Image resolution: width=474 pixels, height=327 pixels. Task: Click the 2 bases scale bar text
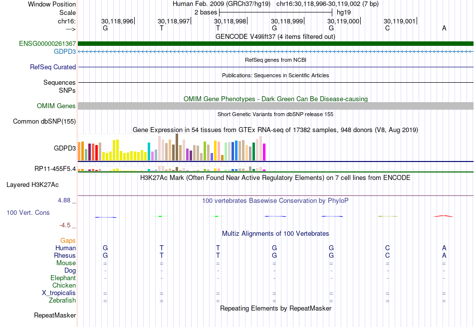point(206,12)
